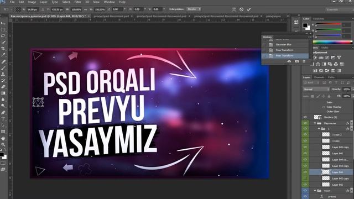354x199 pixels.
Task: Show the hidden Layer 842 copy
Action: click(x=305, y=178)
